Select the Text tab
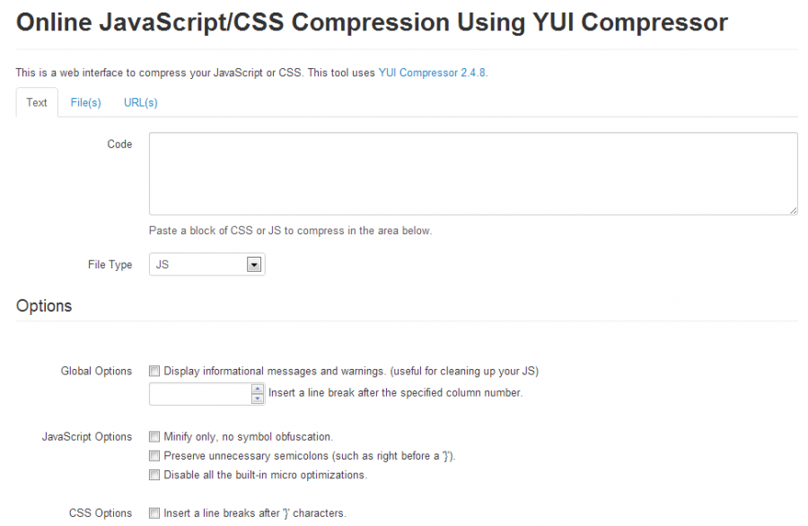808x526 pixels. coord(37,102)
